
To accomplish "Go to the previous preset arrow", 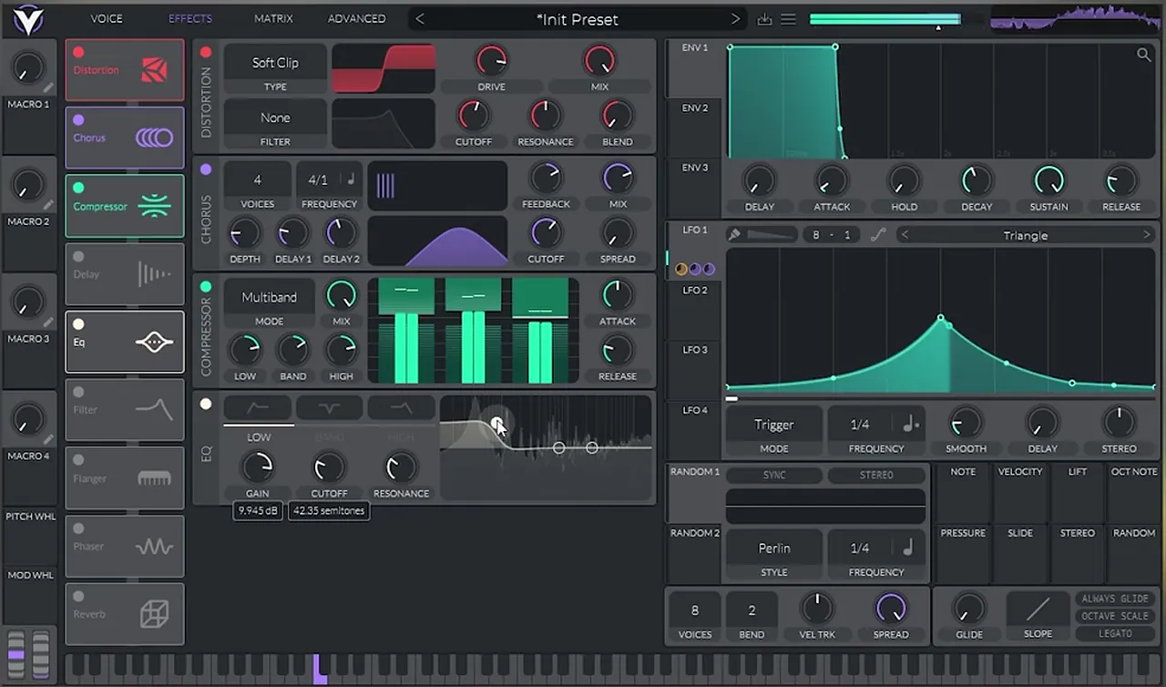I will click(420, 18).
